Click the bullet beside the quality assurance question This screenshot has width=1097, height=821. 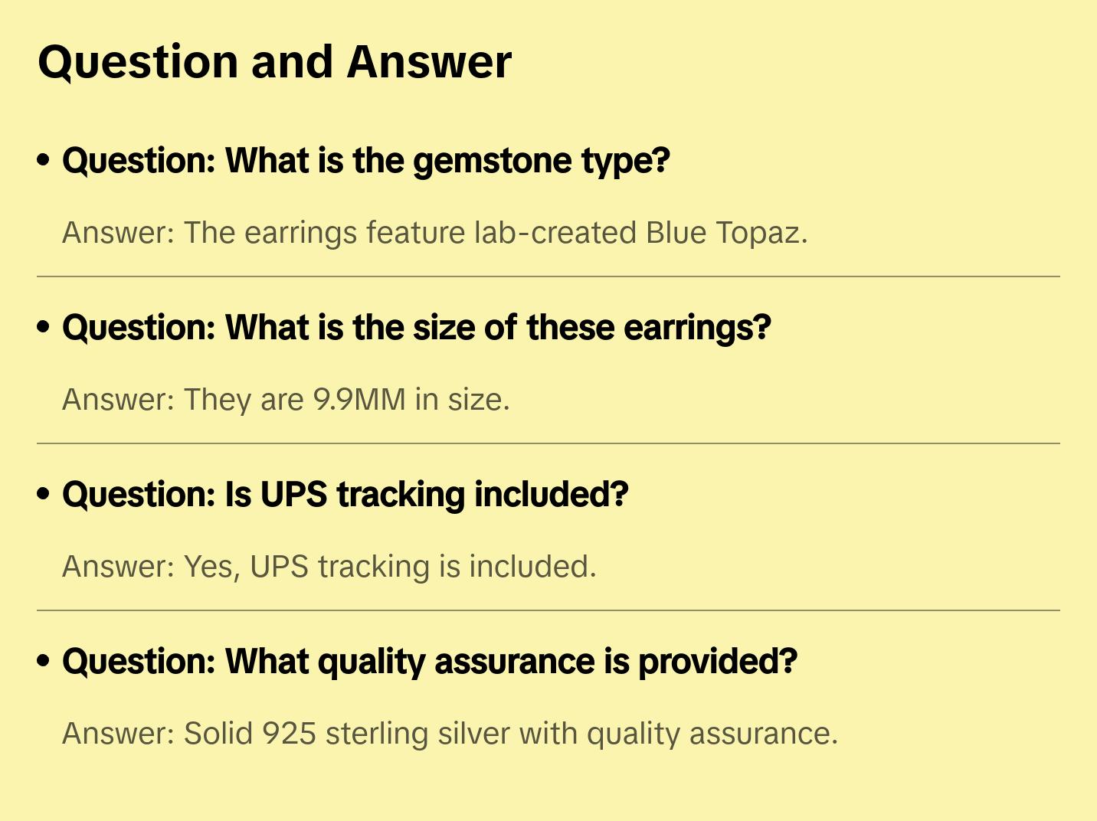tap(44, 662)
